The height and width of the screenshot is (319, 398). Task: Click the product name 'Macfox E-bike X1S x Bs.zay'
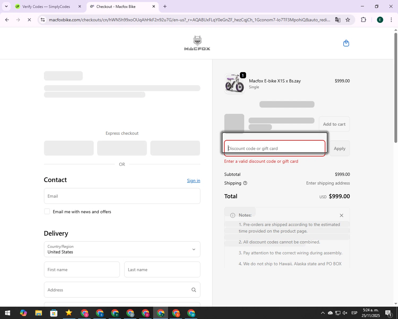(x=275, y=81)
